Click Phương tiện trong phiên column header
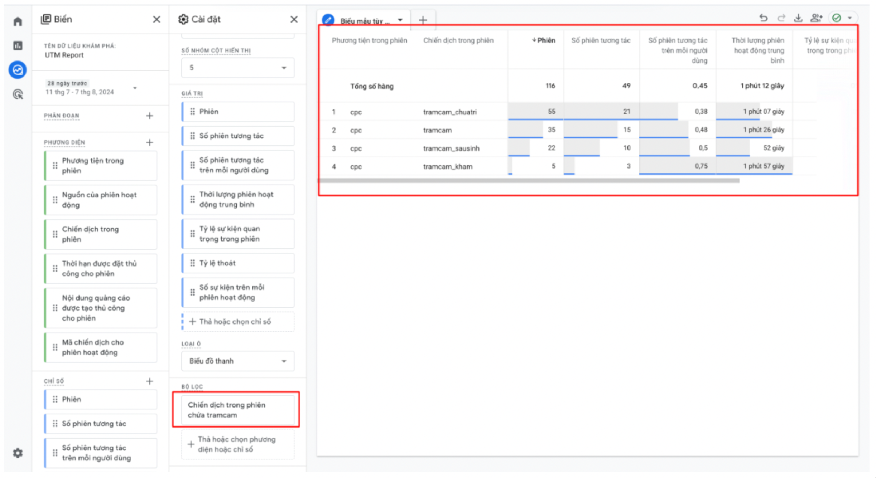Viewport: 876px width, 478px height. [369, 40]
